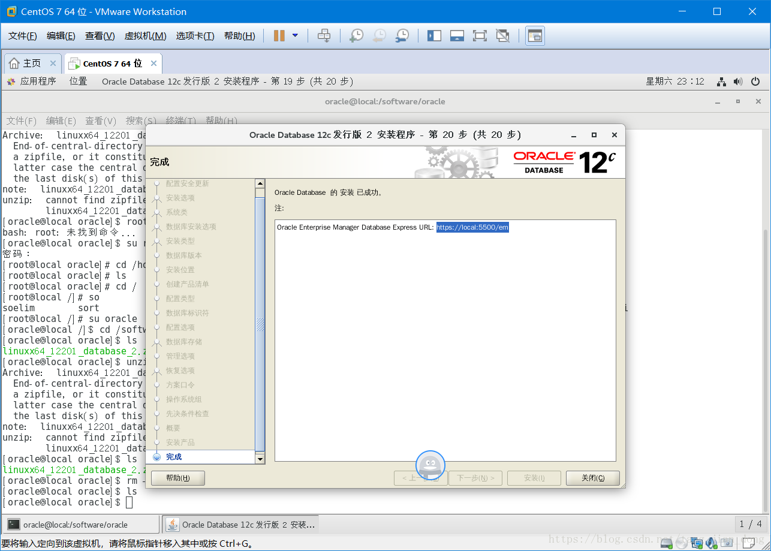Click the hard disk icon in VMware status bar
The width and height of the screenshot is (771, 551).
pyautogui.click(x=667, y=543)
